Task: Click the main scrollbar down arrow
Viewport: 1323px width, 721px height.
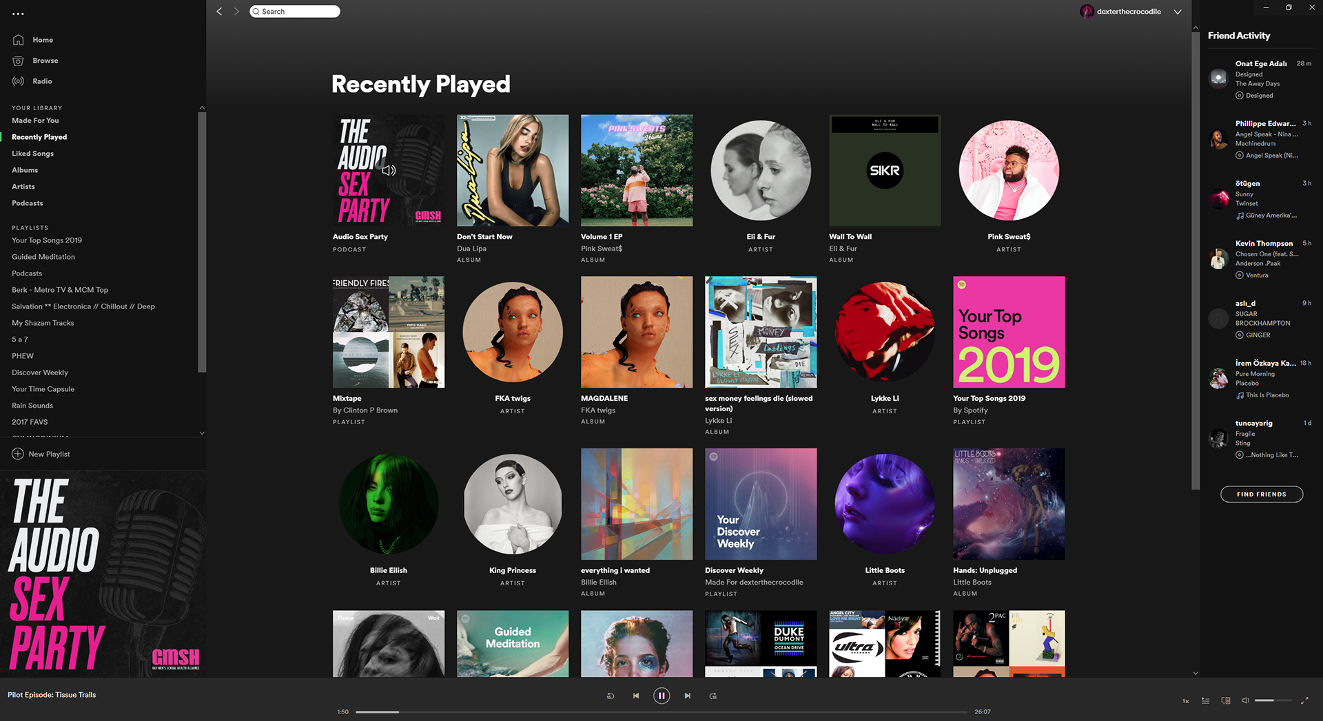Action: click(x=1196, y=673)
